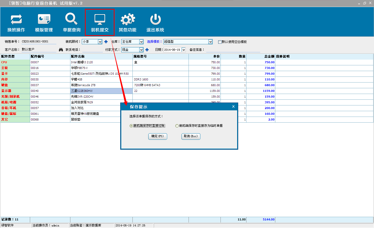Select 装机端保存时直接存为临时单据 radio option
374x228 pixels.
[177, 126]
